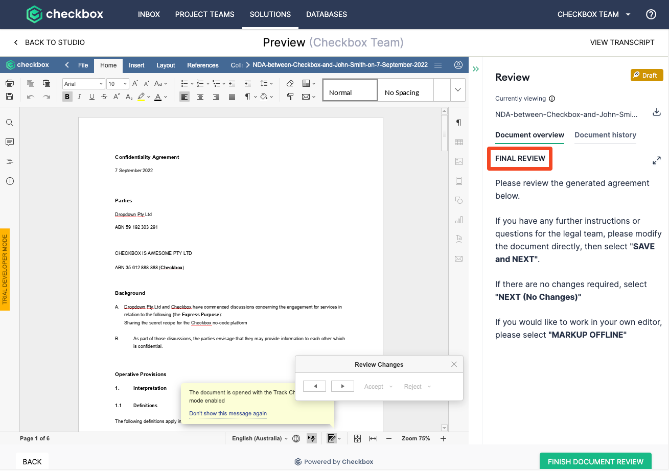Toggle left paragraph alignment

[x=184, y=97]
